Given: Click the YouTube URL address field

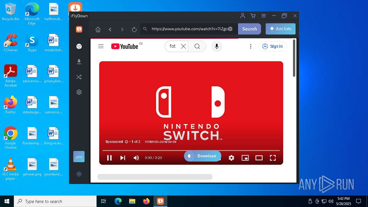Looking at the screenshot, I should (190, 29).
